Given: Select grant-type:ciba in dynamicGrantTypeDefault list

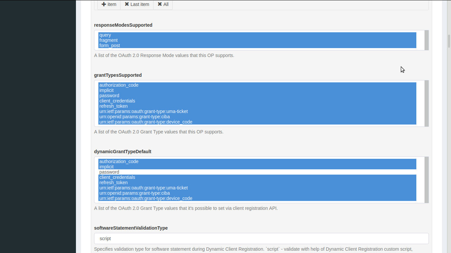Looking at the screenshot, I should coord(257,193).
